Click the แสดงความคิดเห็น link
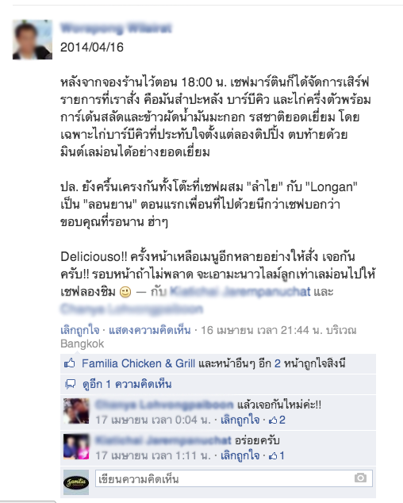The image size is (403, 503). pyautogui.click(x=149, y=330)
